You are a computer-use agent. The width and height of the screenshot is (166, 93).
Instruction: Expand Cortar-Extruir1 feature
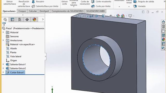click(x=3, y=72)
